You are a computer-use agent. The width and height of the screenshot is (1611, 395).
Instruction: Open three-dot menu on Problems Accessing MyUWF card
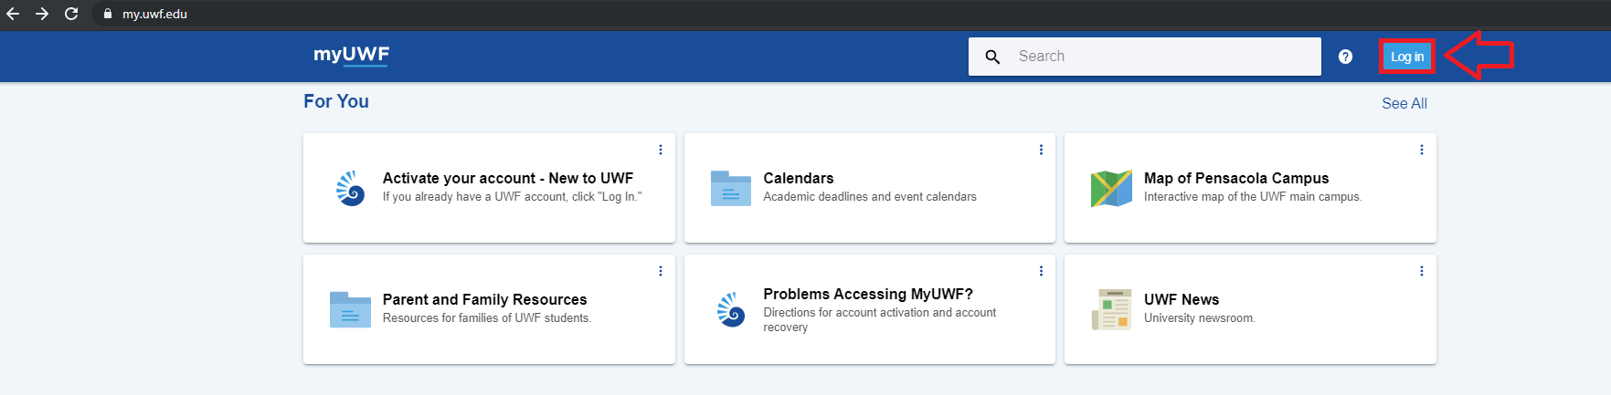[x=1041, y=271]
